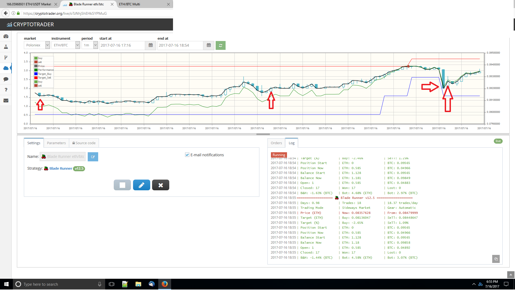
Task: Stop the running bot with the square button
Action: tap(122, 185)
